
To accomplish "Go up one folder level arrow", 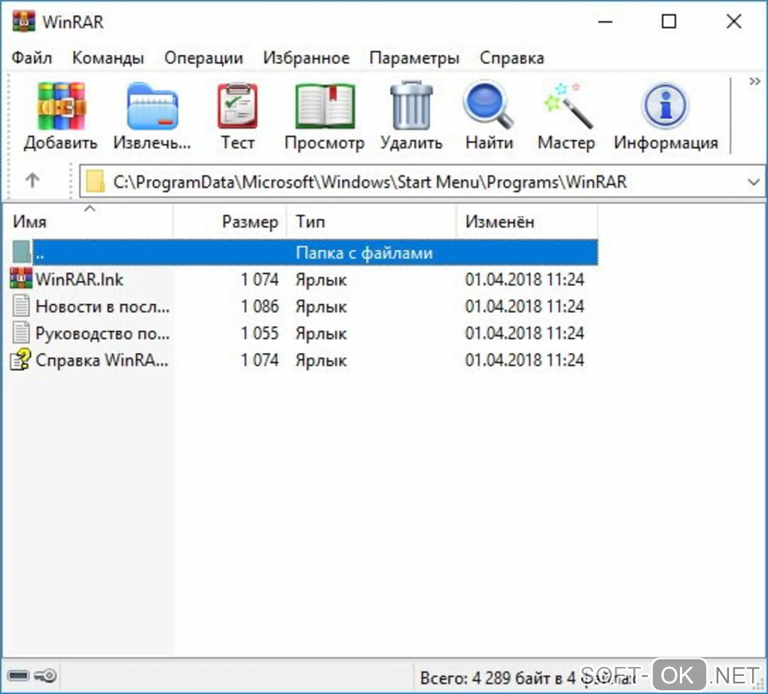I will click(32, 181).
